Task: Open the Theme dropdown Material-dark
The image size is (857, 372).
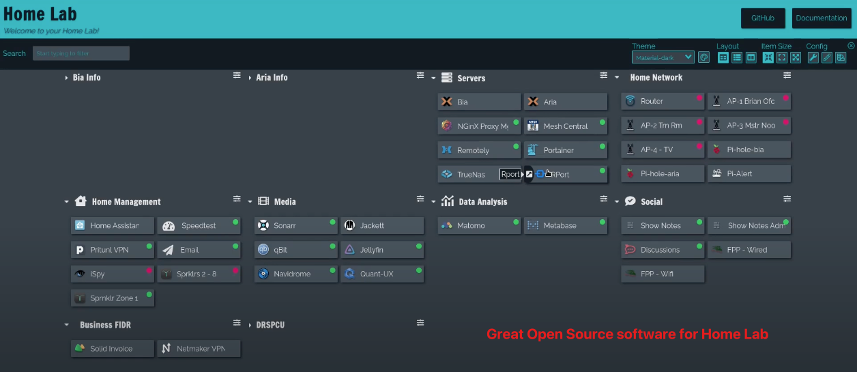Action: click(663, 57)
